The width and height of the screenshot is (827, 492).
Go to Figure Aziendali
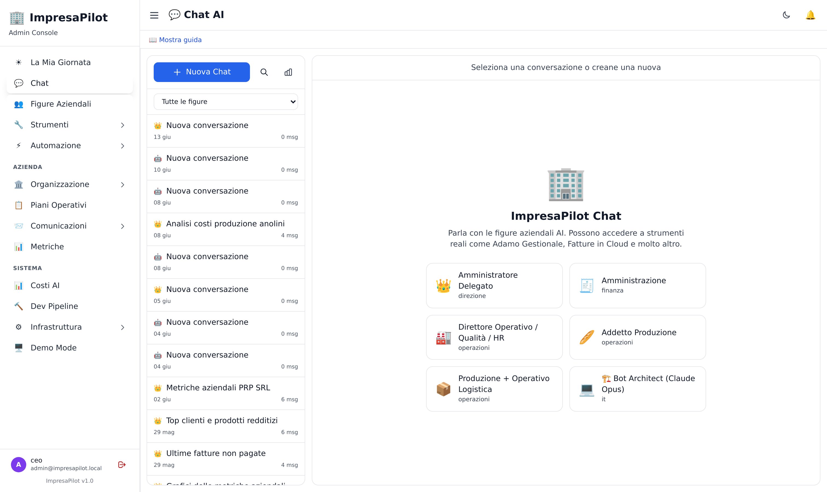click(x=70, y=104)
